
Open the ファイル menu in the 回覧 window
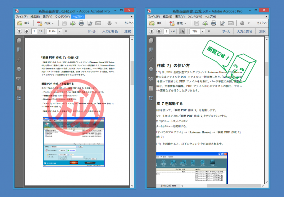click(154, 17)
